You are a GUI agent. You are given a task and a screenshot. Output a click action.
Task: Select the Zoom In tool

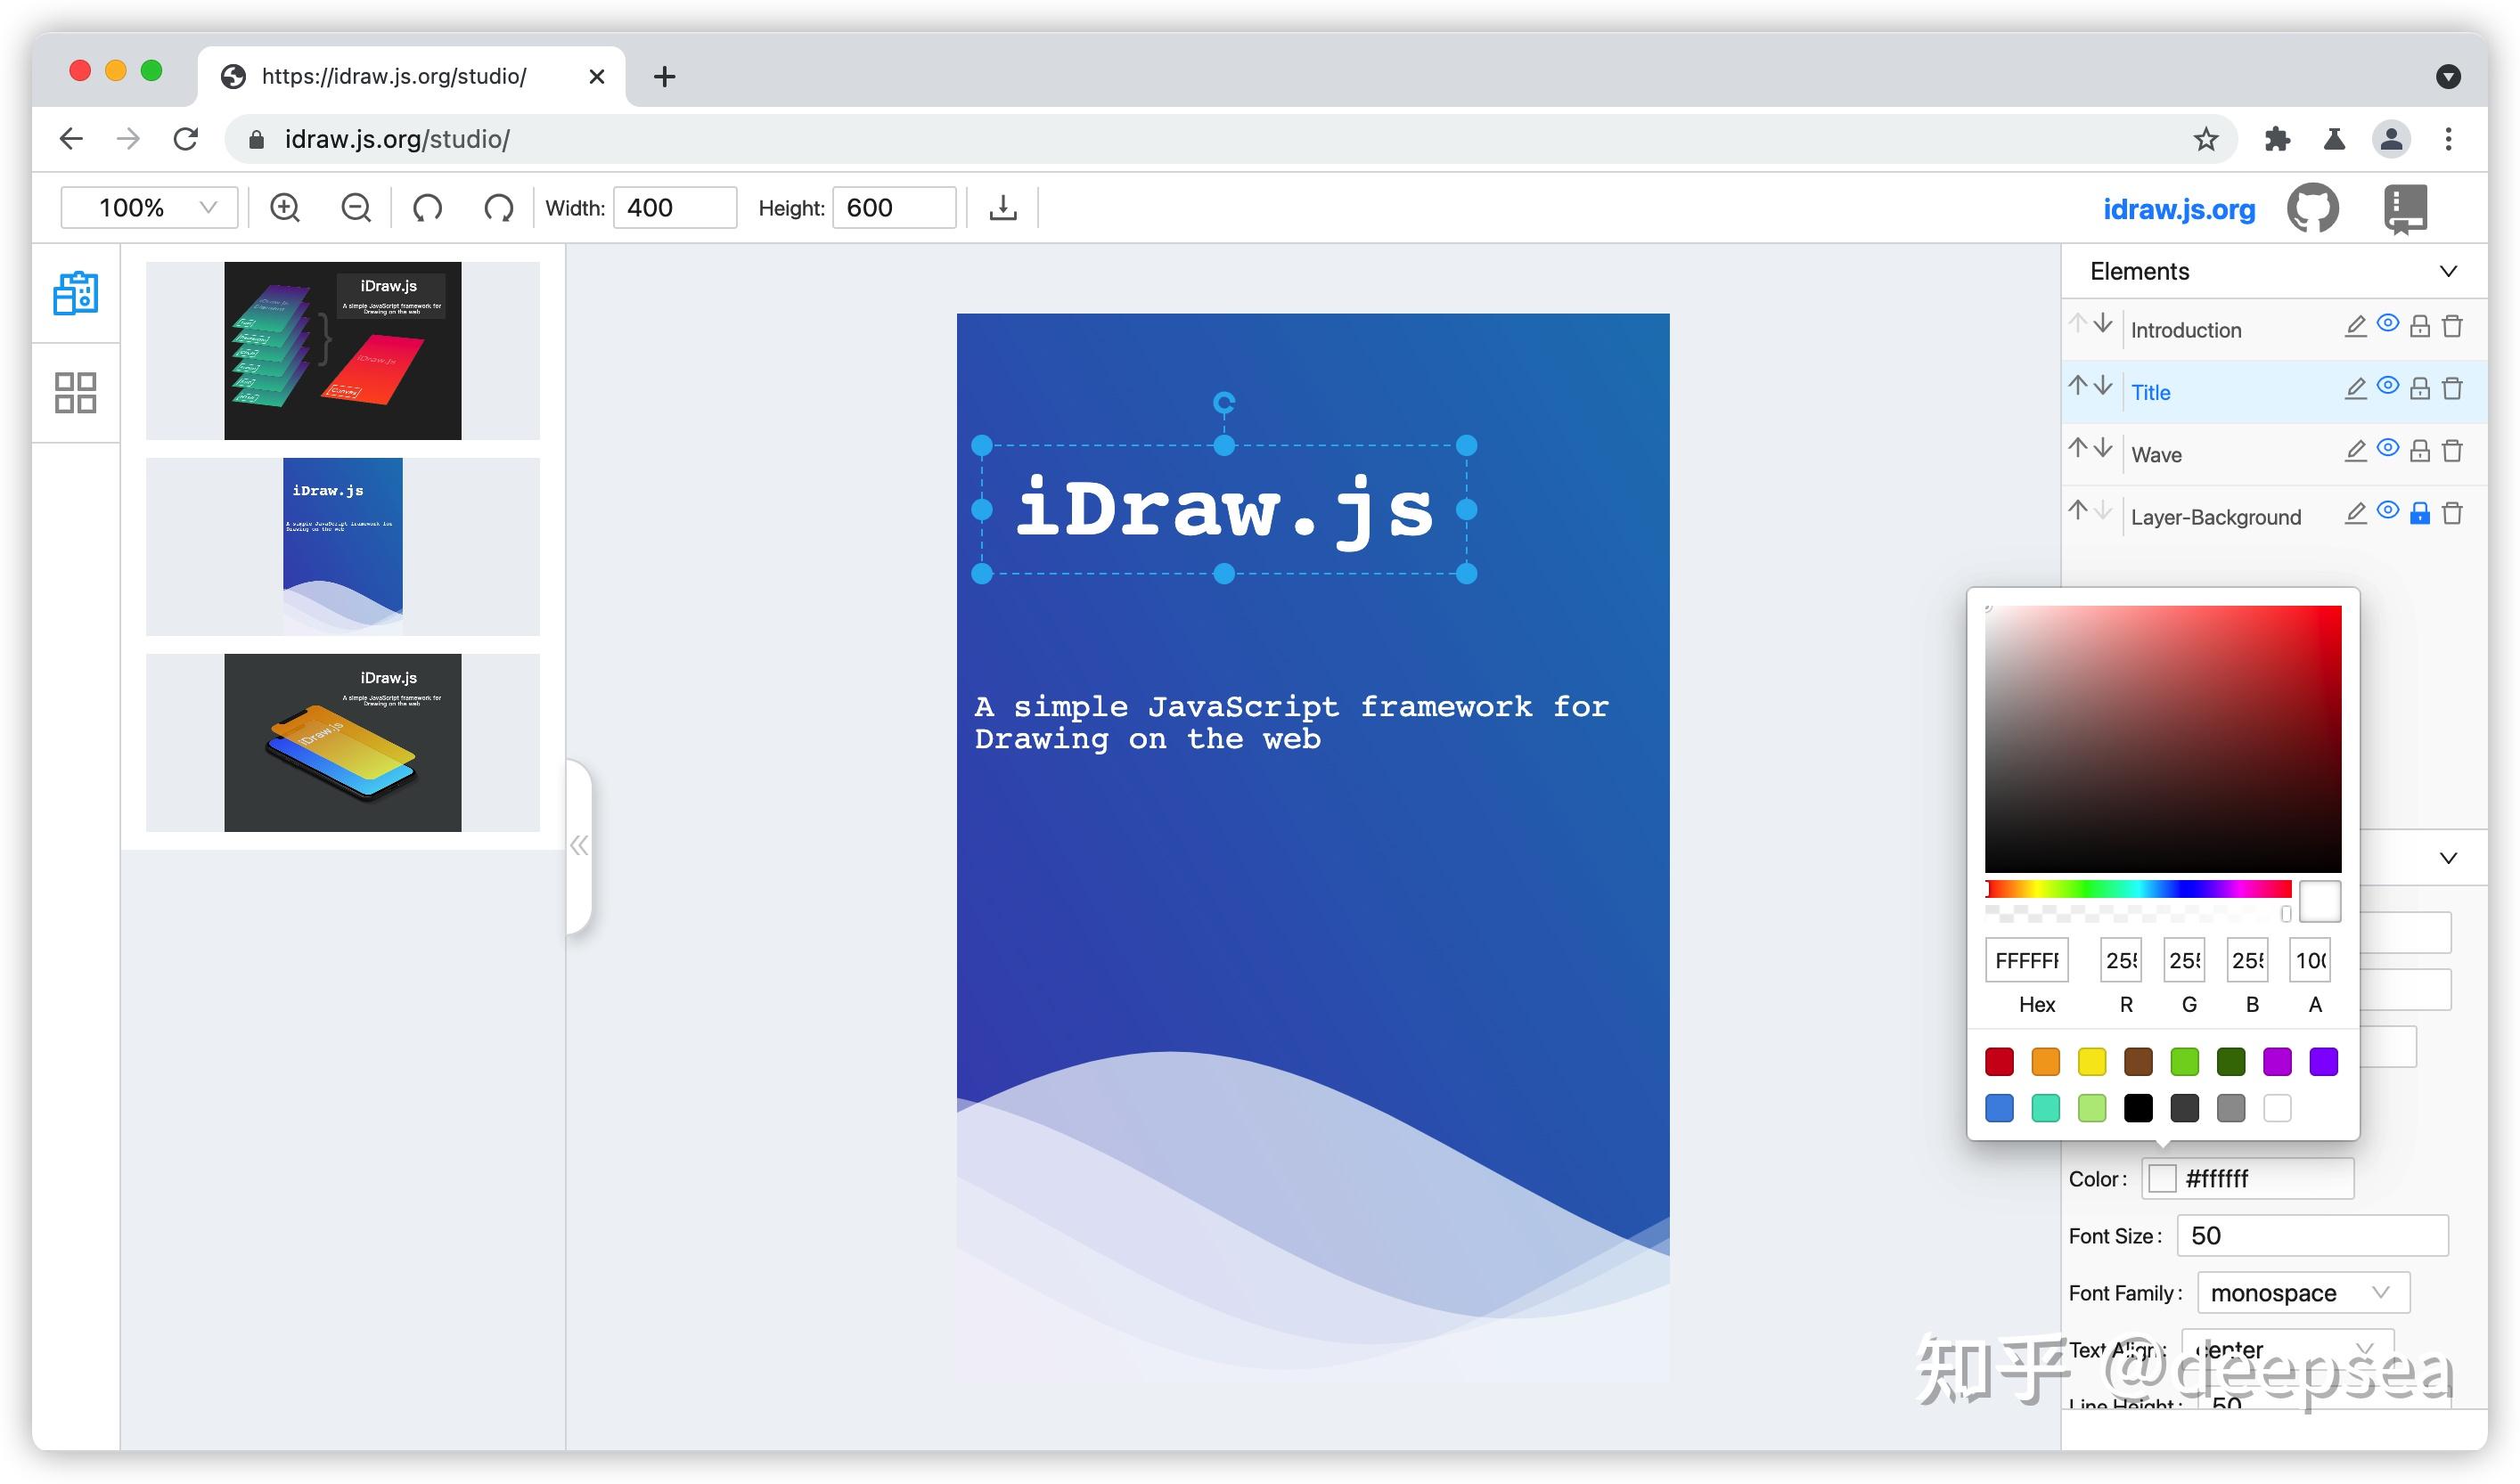285,207
